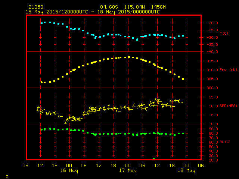The image size is (239, 179).
Task: Click the 80.0 humidity tick value
Action: (x=214, y=134)
